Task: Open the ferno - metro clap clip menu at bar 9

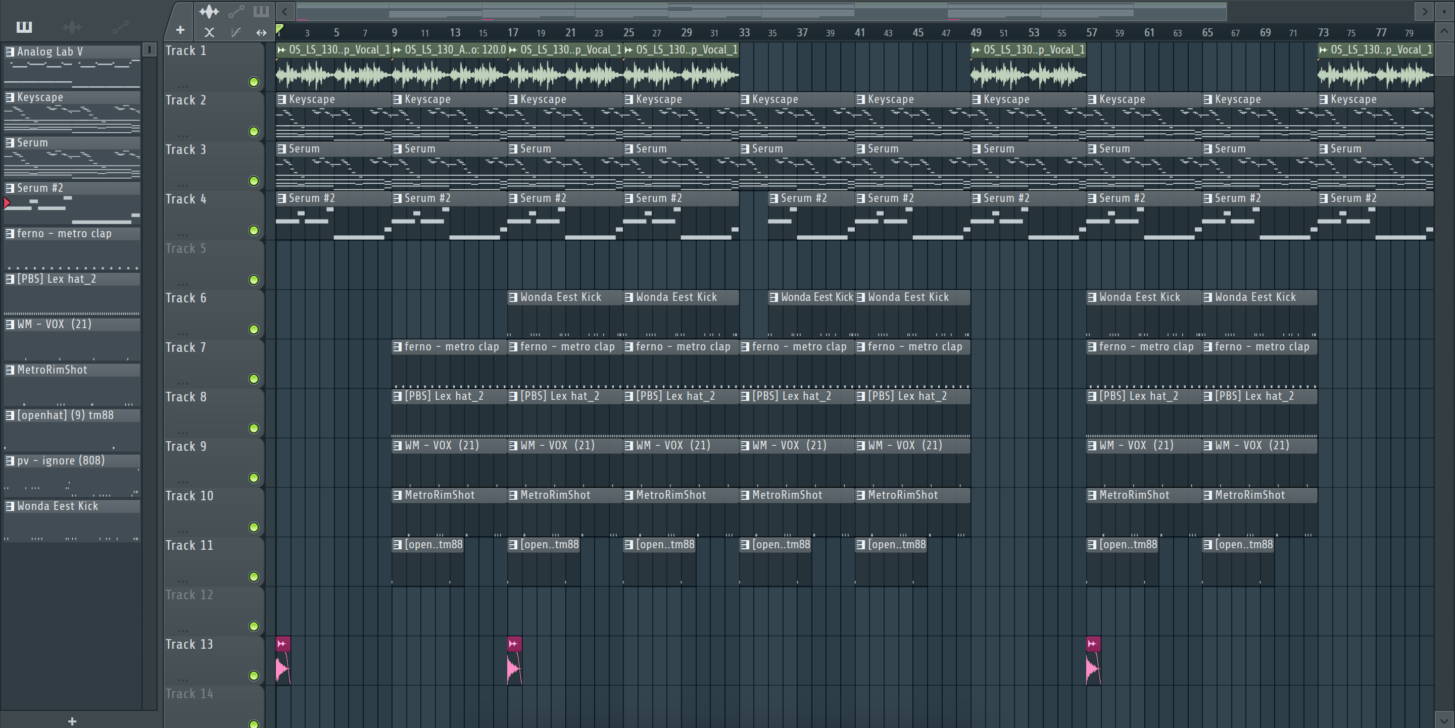Action: click(397, 347)
